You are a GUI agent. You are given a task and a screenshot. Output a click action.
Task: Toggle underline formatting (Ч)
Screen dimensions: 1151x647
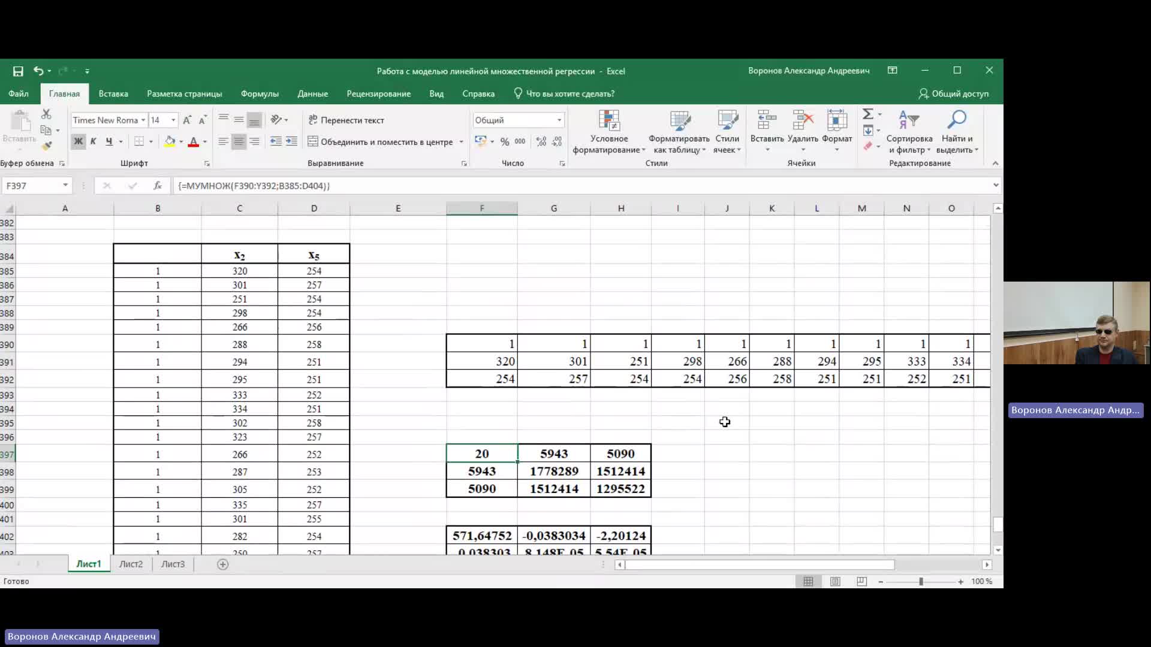[109, 141]
